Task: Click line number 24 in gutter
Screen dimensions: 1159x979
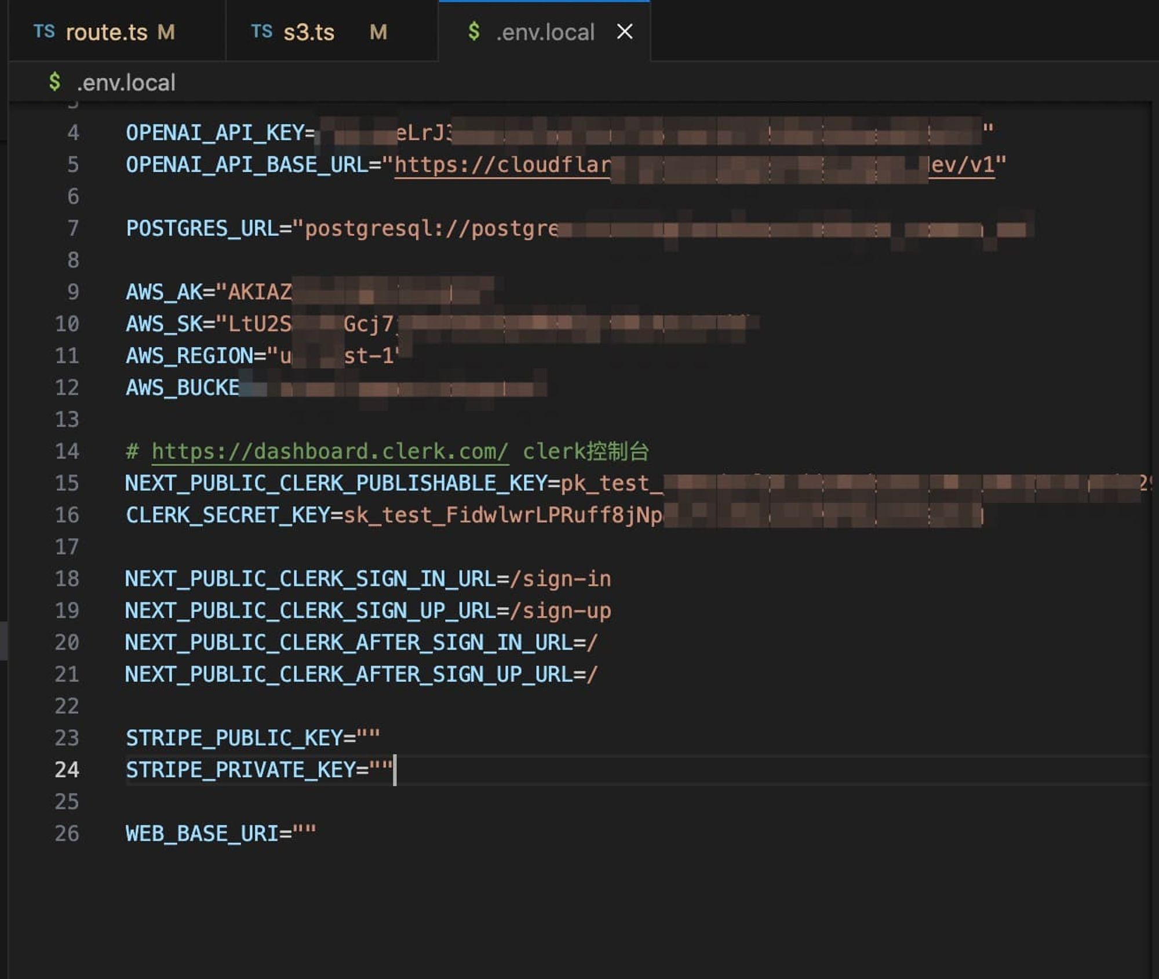Action: [x=67, y=770]
